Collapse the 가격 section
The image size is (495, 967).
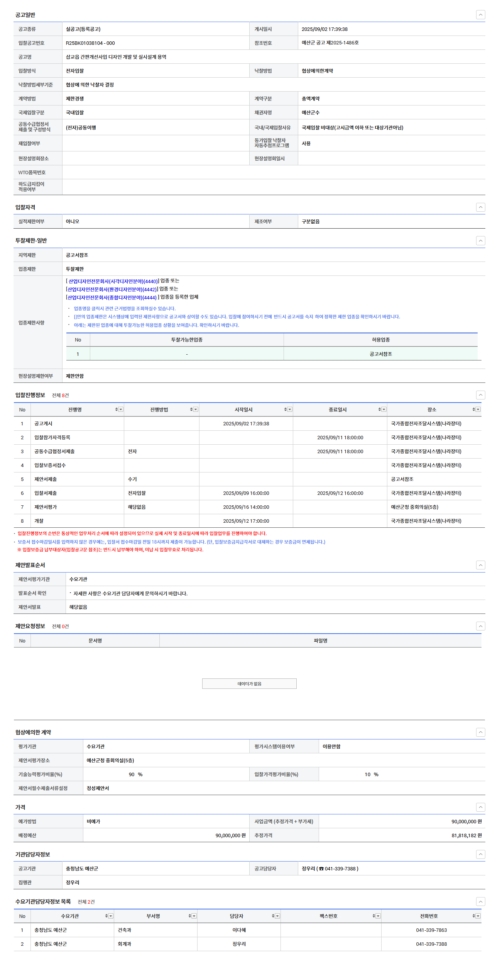point(480,807)
